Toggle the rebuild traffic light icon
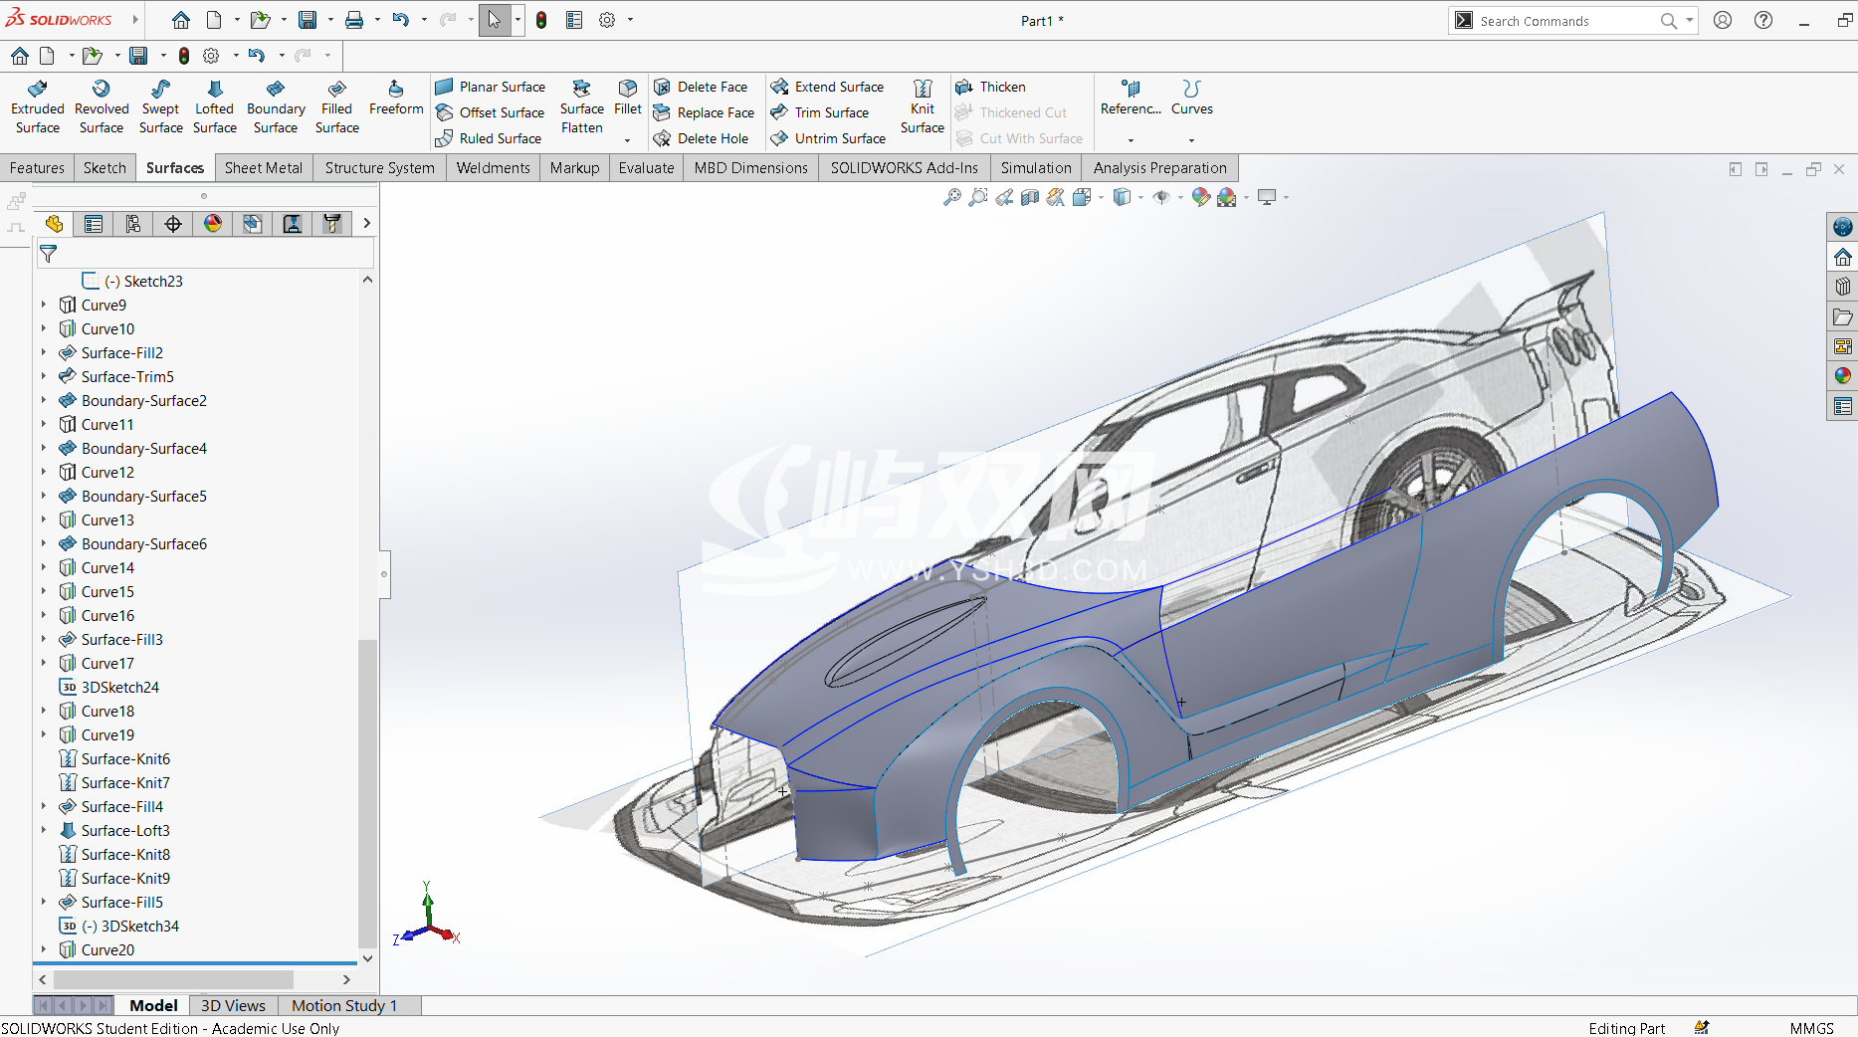1858x1037 pixels. pyautogui.click(x=541, y=20)
